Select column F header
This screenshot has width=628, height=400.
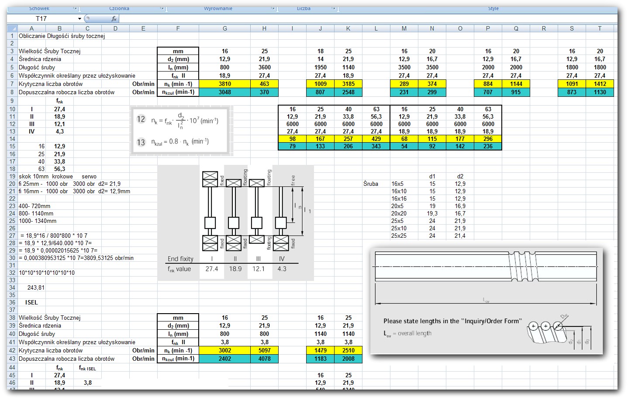coord(178,28)
